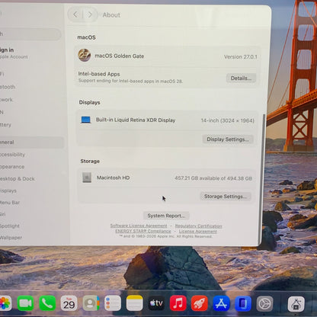
Task: Open System Settings gear in dock
Action: click(264, 303)
